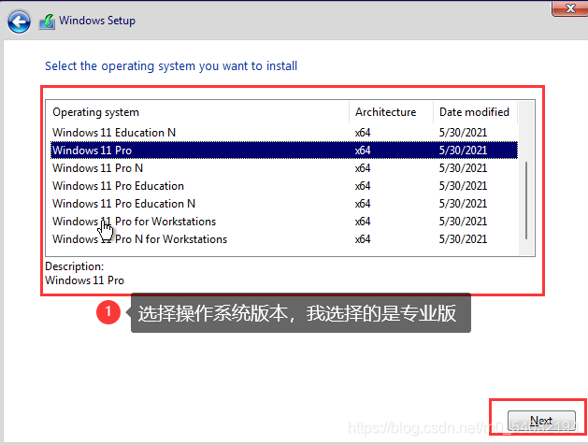588x445 pixels.
Task: Close the Windows Setup window
Action: [x=570, y=8]
